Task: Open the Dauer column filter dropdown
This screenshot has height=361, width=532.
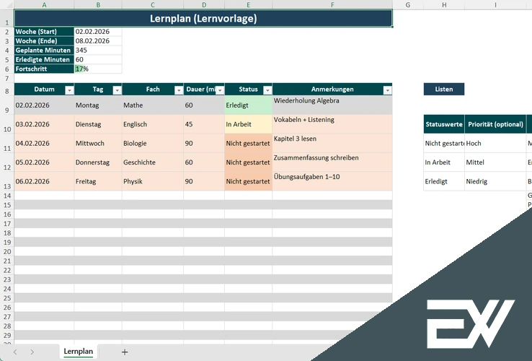Action: (219, 90)
